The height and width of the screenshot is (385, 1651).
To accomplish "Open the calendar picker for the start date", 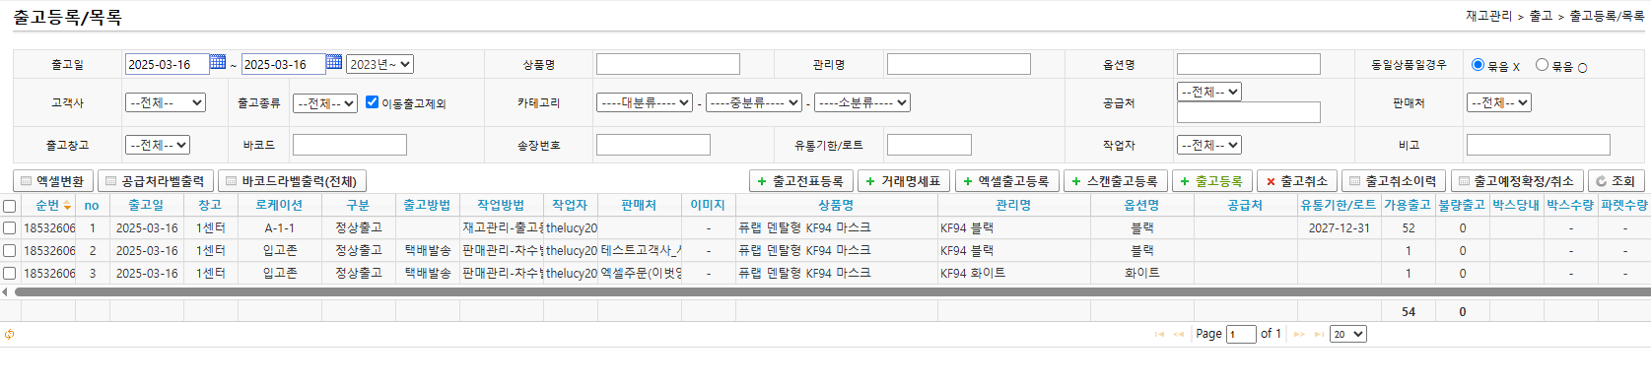I will 218,62.
